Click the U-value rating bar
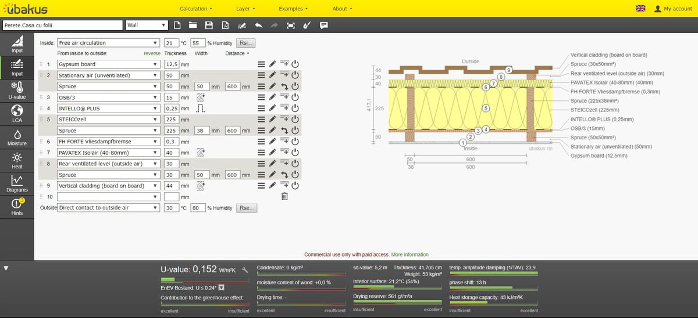 pos(205,280)
